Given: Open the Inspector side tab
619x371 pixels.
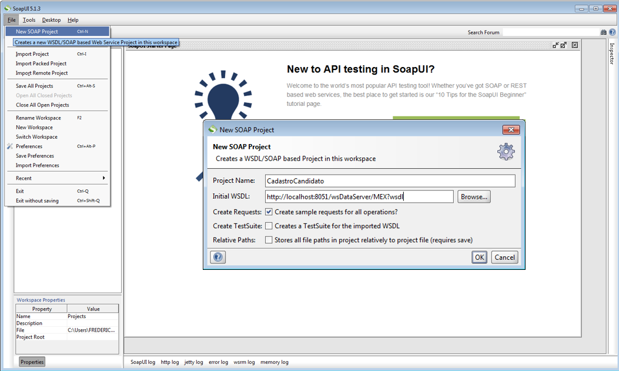Looking at the screenshot, I should pos(612,54).
